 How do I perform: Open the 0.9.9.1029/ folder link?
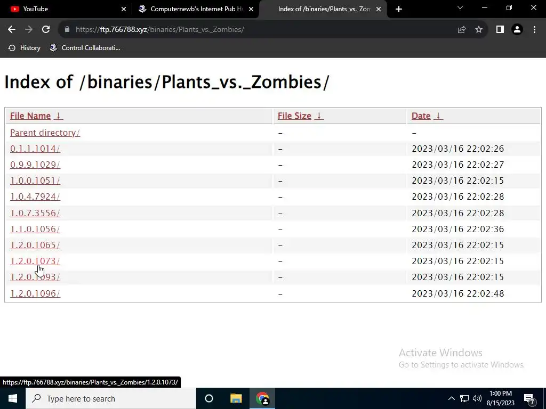coord(35,165)
